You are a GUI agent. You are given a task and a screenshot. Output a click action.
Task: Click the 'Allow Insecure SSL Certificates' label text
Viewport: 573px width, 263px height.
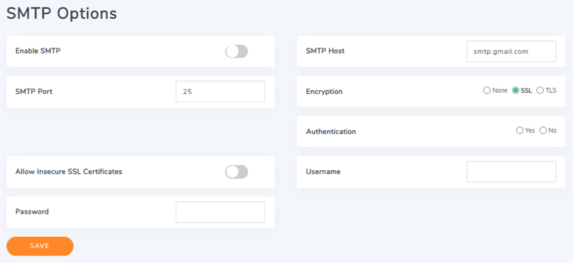tap(69, 171)
